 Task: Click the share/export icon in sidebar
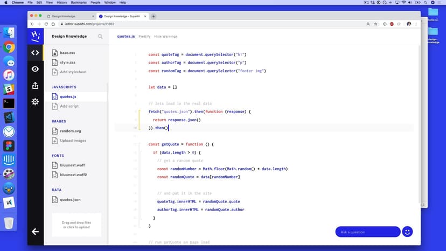35,85
